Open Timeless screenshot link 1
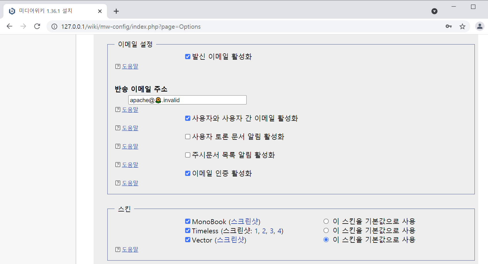The image size is (488, 264). pyautogui.click(x=257, y=231)
